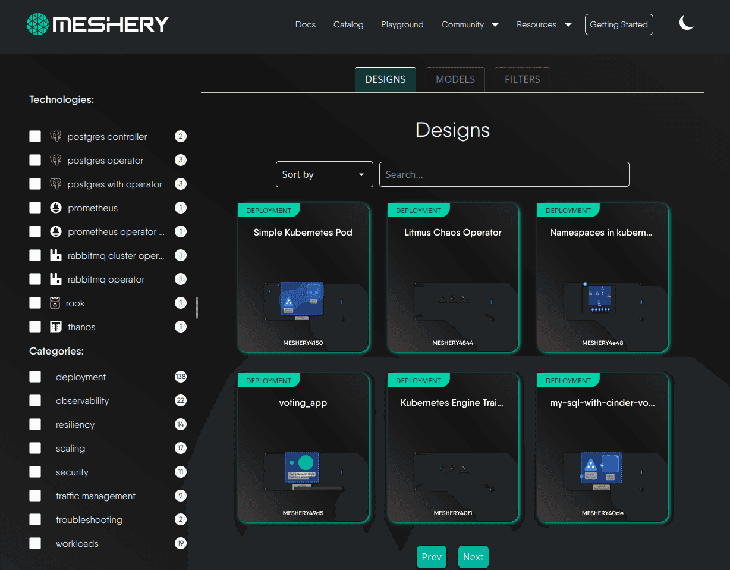Click the prometheus flame icon
This screenshot has width=730, height=570.
click(x=56, y=208)
